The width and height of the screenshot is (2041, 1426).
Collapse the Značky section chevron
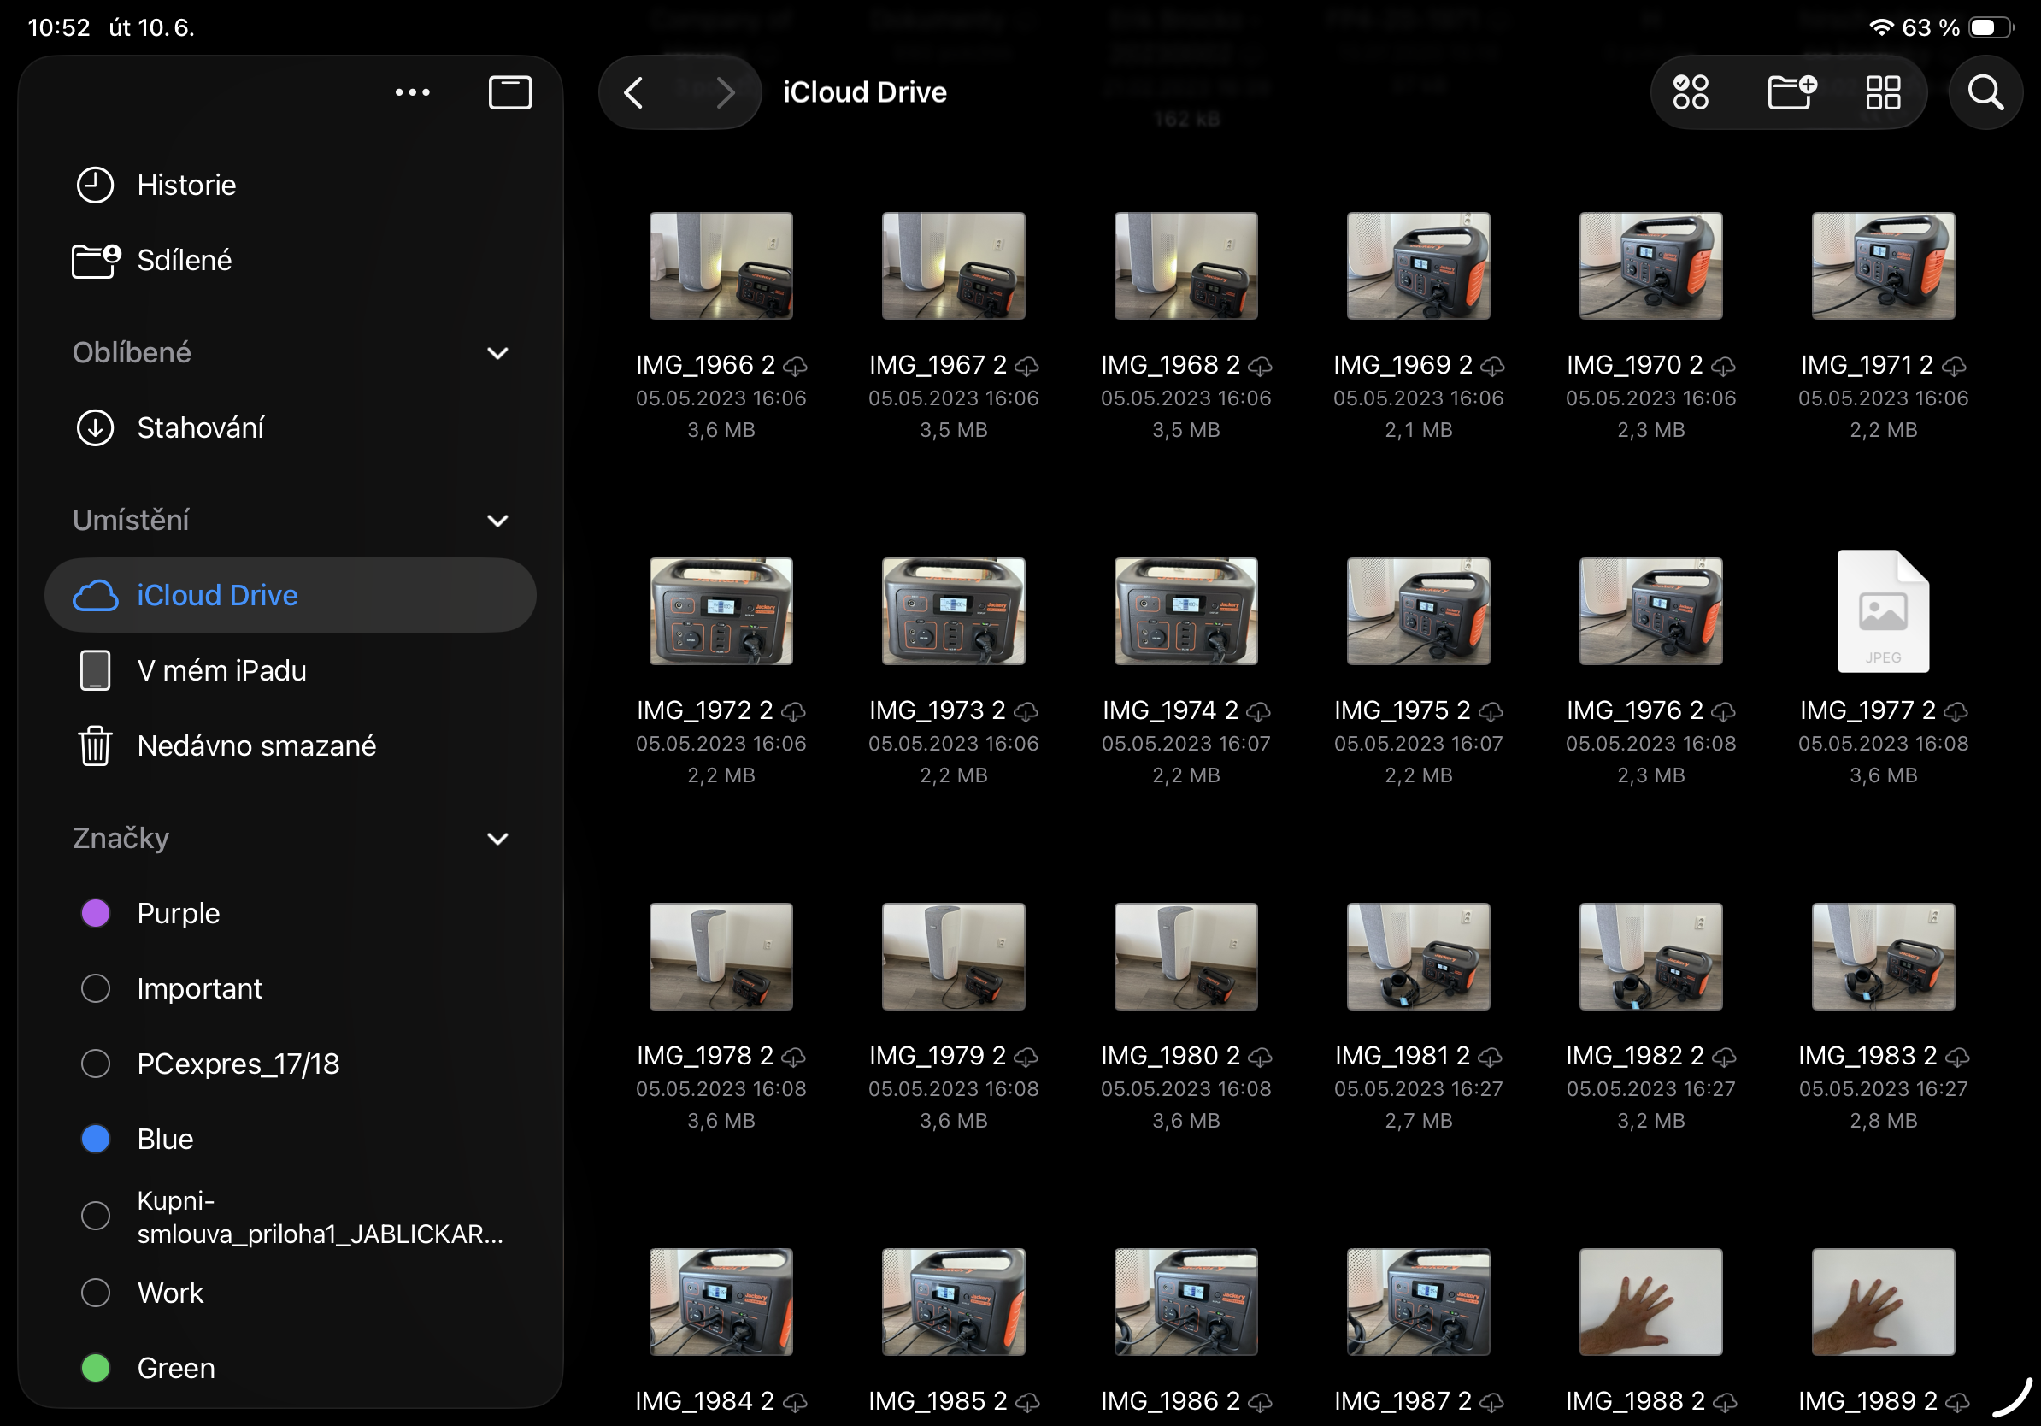497,839
